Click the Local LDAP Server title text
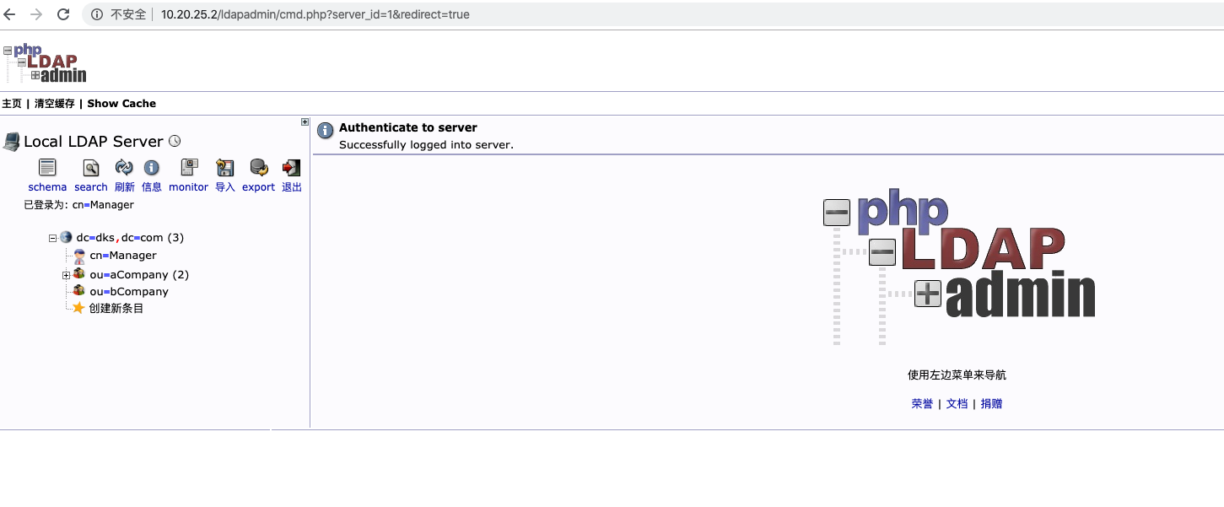The height and width of the screenshot is (507, 1224). 93,142
